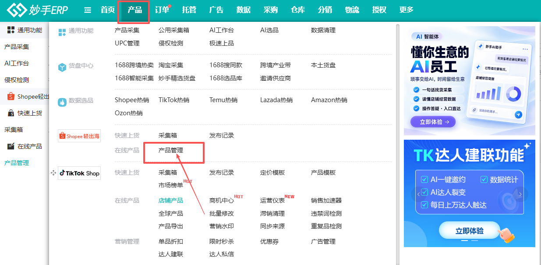Open 数据清理 link
This screenshot has height=265, width=541.
pyautogui.click(x=323, y=30)
